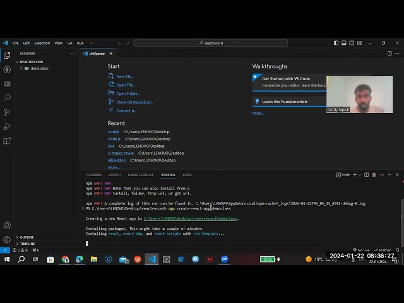This screenshot has width=404, height=303.
Task: Click the remote window status icon
Action: tap(5, 250)
